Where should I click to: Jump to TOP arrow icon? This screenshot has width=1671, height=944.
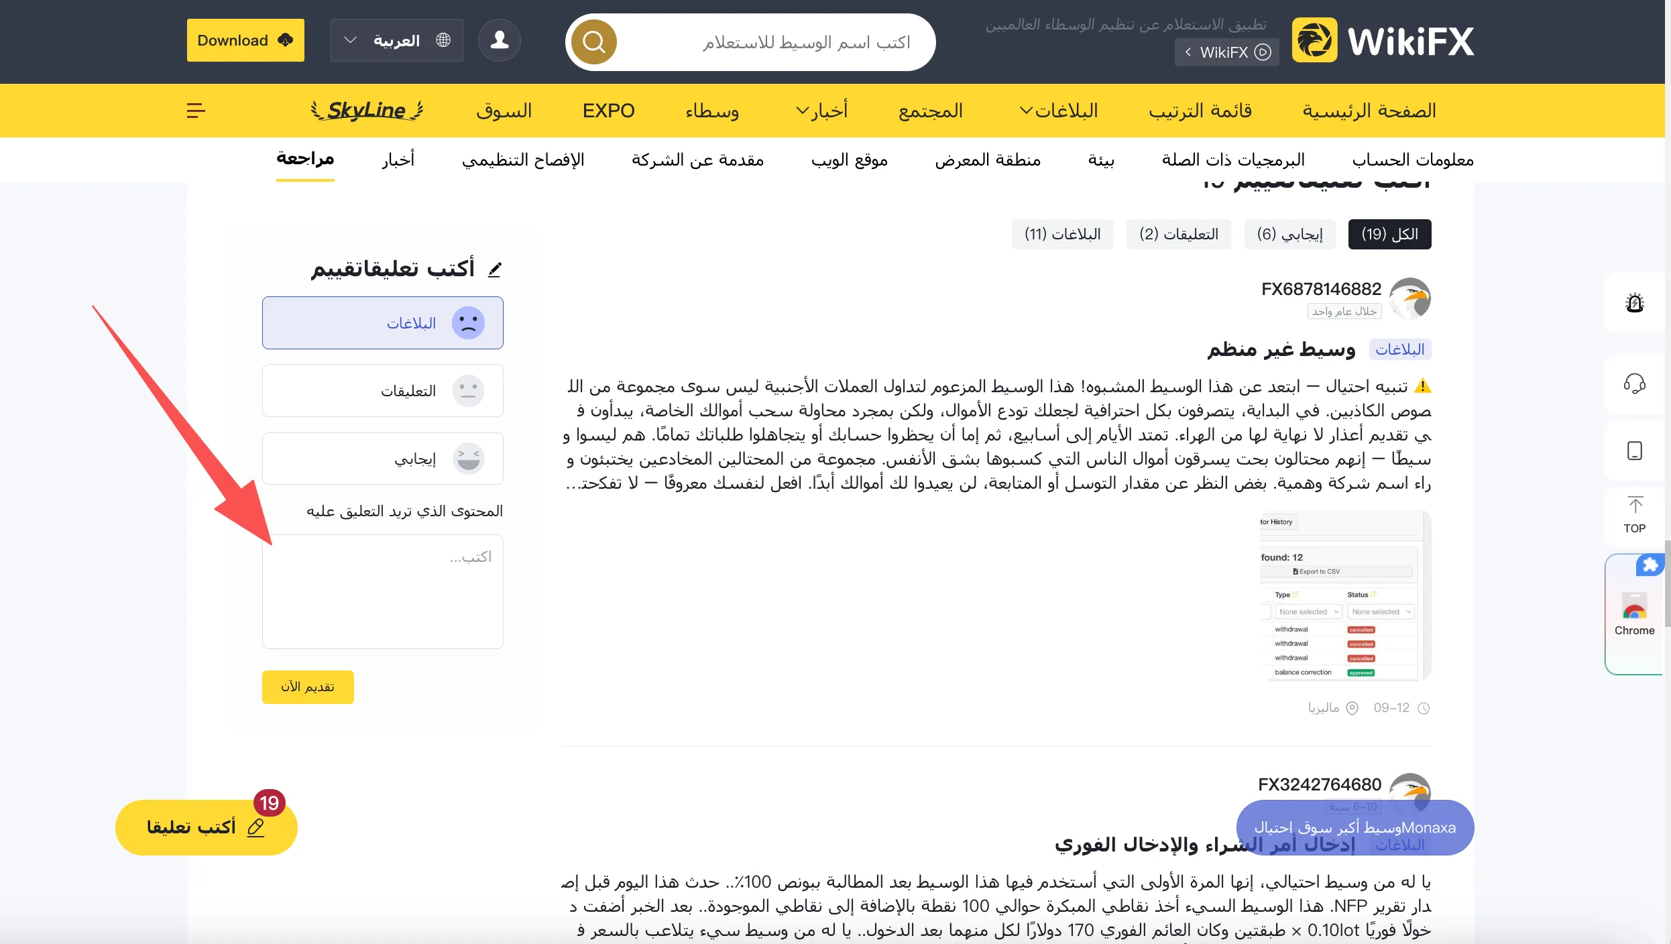point(1635,515)
